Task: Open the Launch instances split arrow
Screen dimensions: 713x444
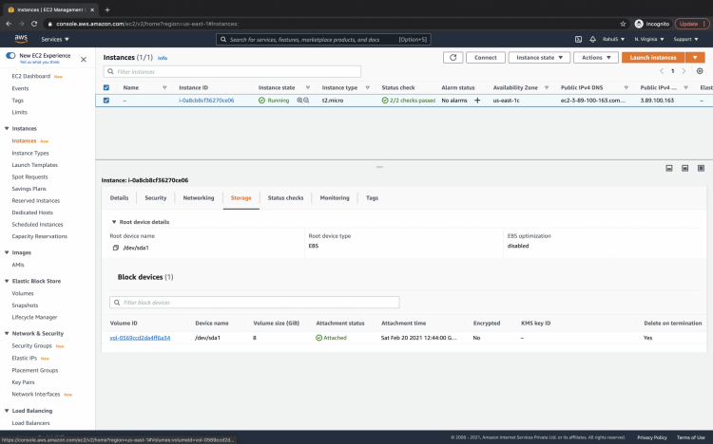Action: point(695,58)
